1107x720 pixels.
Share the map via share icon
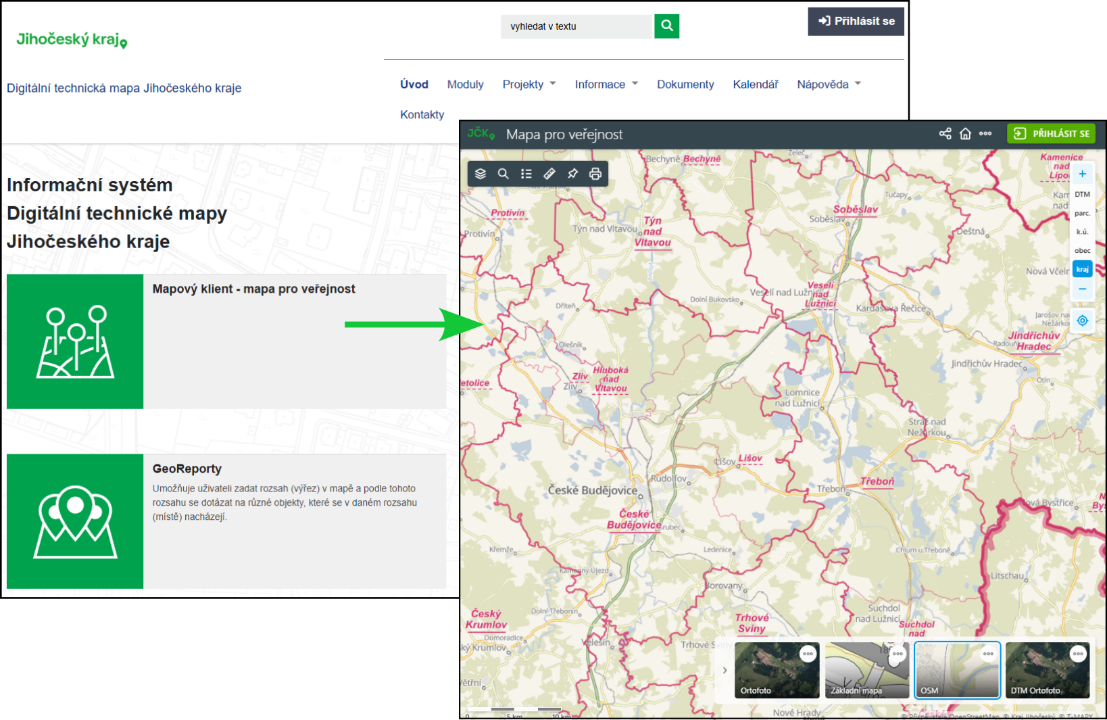(945, 134)
